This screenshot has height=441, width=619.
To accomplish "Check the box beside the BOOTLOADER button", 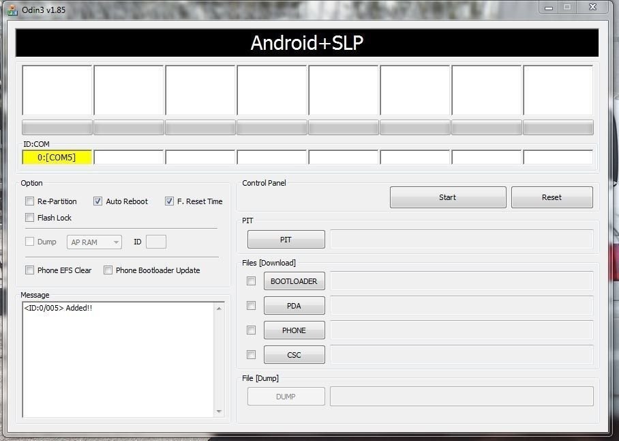I will pyautogui.click(x=251, y=281).
